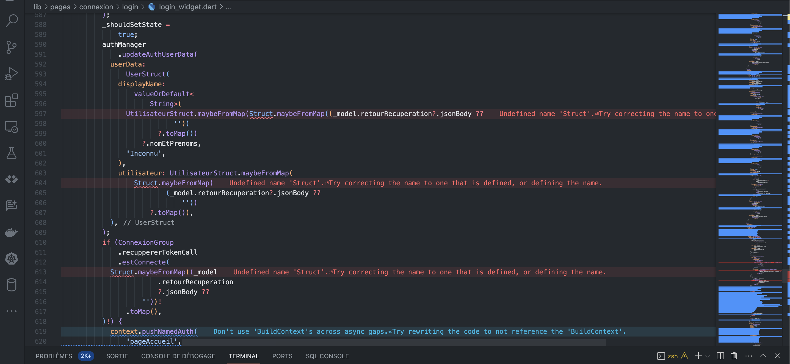790x364 pixels.
Task: Open the Source Control view
Action: click(x=12, y=47)
